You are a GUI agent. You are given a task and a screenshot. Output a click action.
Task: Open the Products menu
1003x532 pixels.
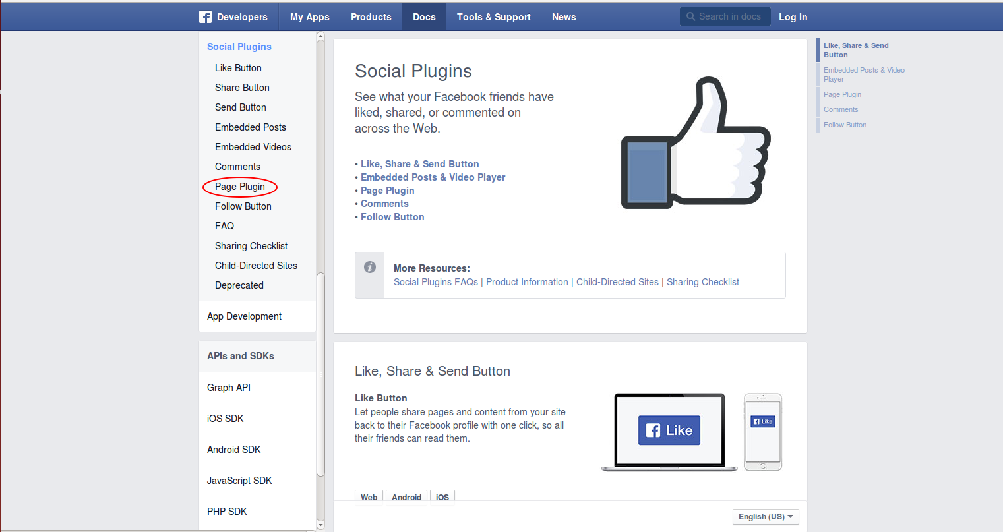click(371, 17)
